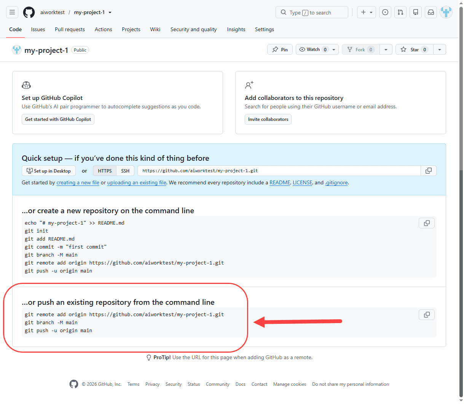This screenshot has width=464, height=404.
Task: Copy the HTTPS repository URL to clipboard
Action: point(429,171)
